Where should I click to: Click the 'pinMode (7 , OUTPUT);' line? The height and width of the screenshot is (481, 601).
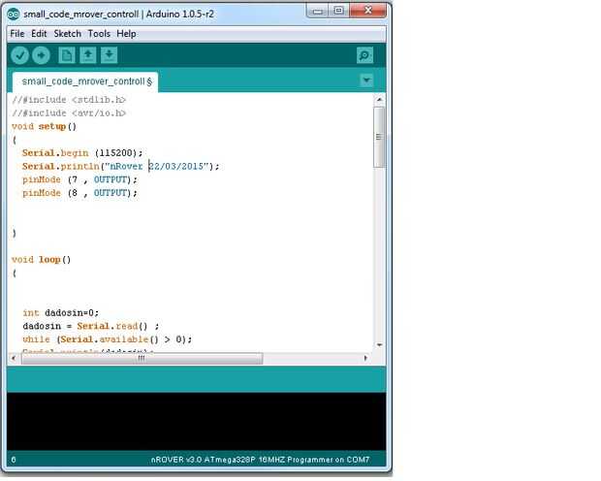click(79, 179)
